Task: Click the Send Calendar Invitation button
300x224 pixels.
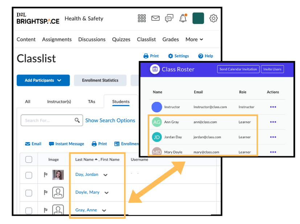Action: coord(238,69)
